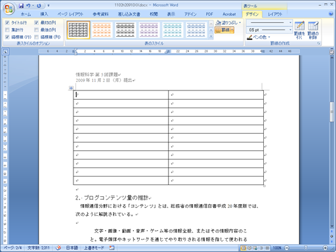Open Word help question mark icon
The image size is (336, 252).
click(331, 14)
